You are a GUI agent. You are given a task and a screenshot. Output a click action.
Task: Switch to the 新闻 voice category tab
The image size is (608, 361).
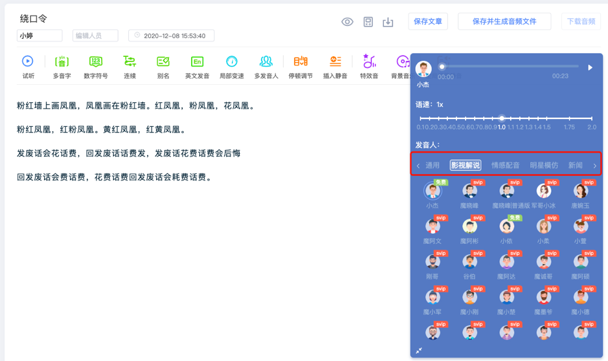tap(576, 166)
